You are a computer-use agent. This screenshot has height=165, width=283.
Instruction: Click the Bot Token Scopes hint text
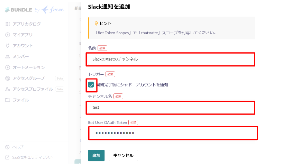[x=155, y=33]
